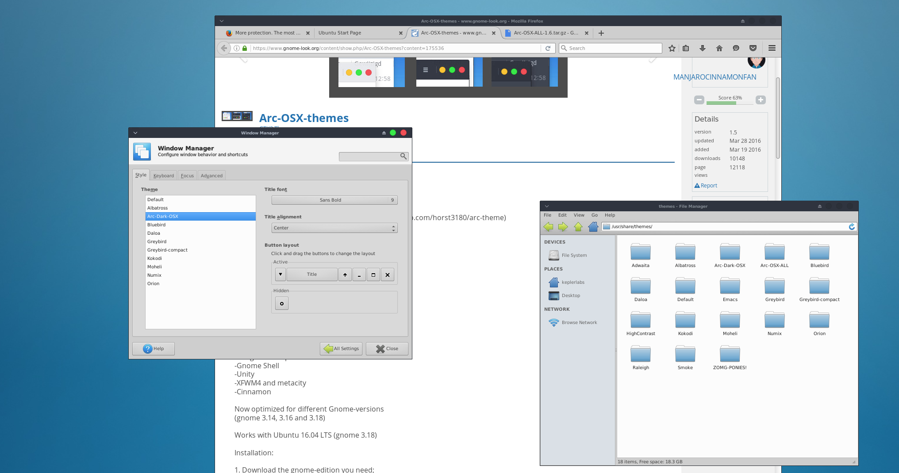Click the Maximize button in button layout
899x473 pixels.
pos(373,275)
